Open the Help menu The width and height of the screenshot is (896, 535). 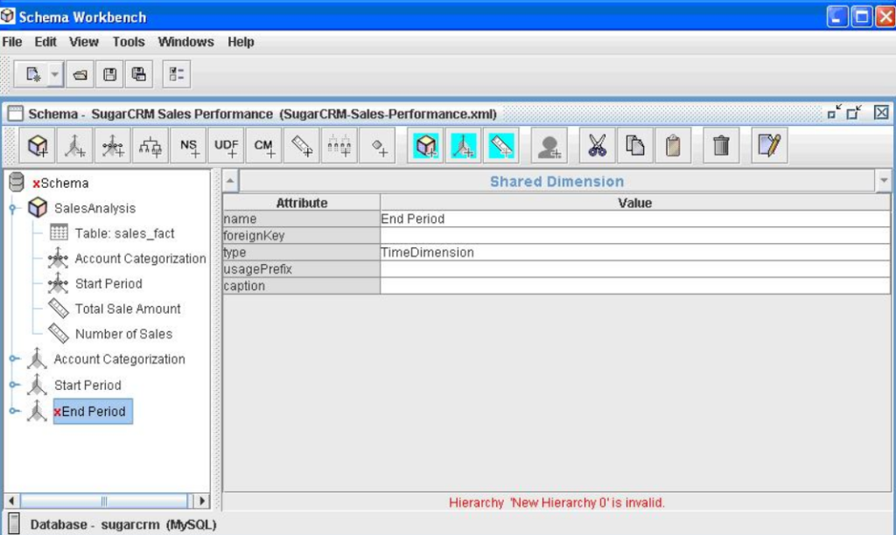241,42
